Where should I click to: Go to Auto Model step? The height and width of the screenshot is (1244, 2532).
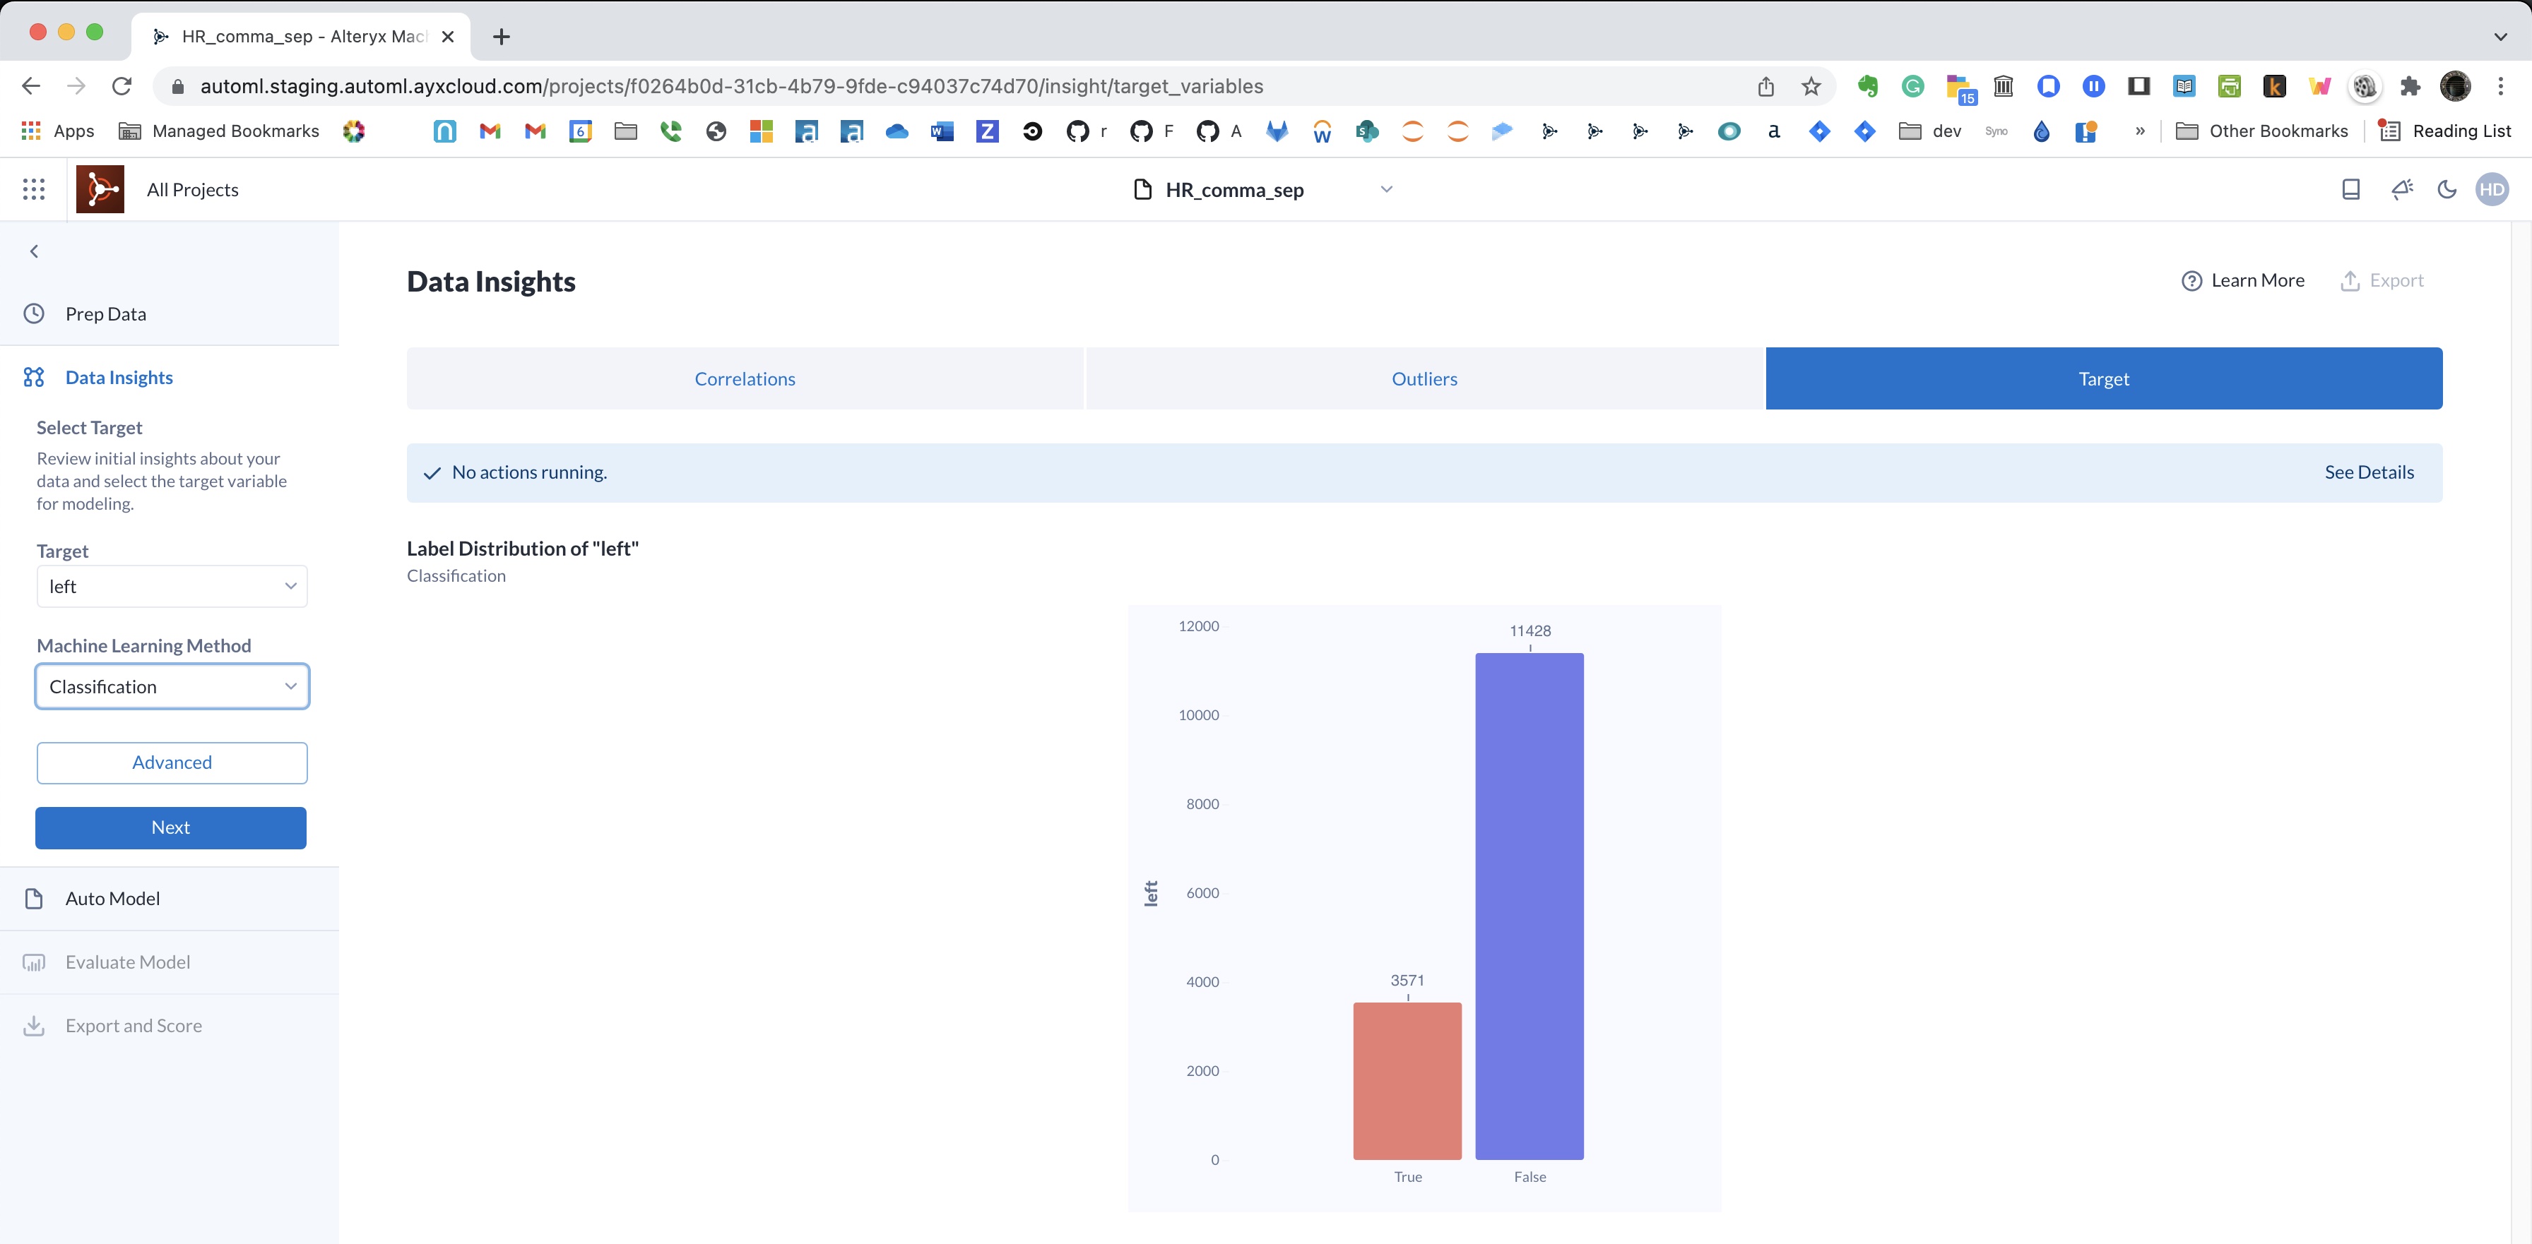[x=112, y=898]
